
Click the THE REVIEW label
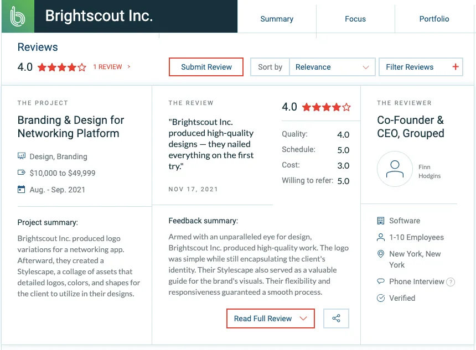(x=191, y=103)
